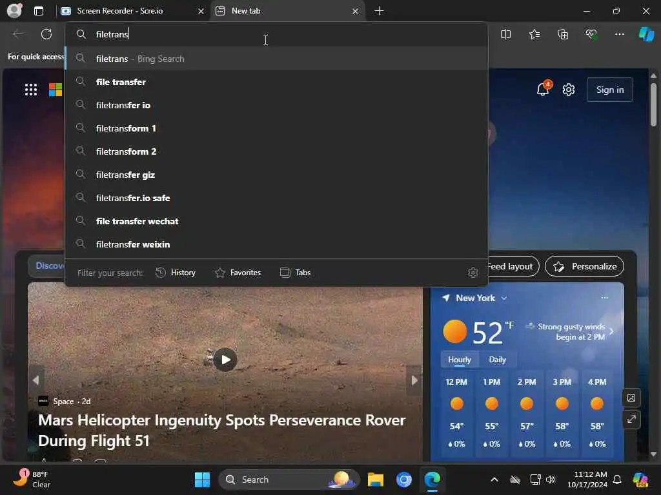661x495 pixels.
Task: Click Sign in button
Action: coord(609,90)
